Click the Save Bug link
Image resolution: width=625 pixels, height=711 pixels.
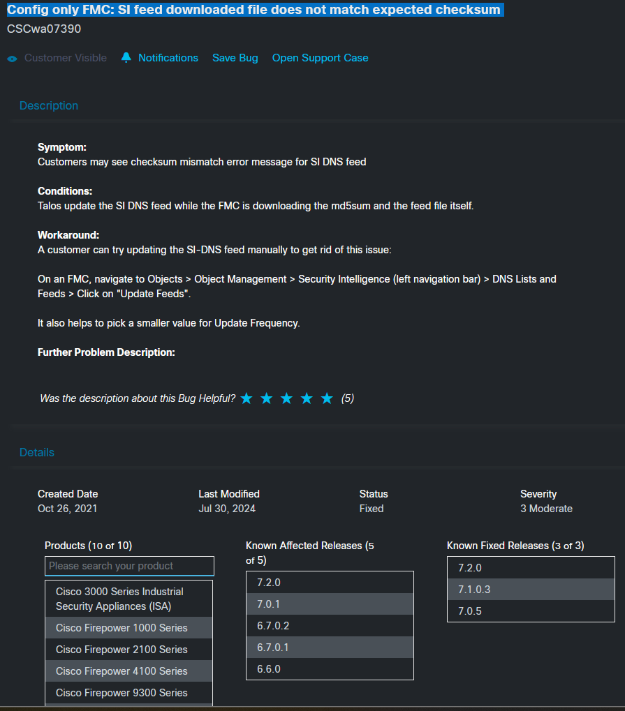pos(235,58)
